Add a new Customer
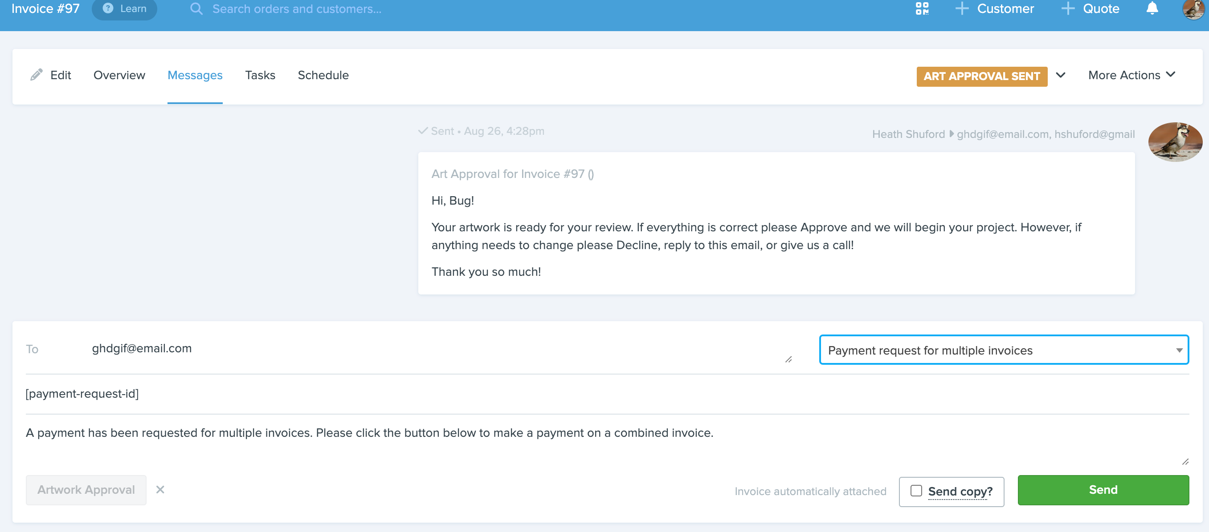 (x=1005, y=9)
